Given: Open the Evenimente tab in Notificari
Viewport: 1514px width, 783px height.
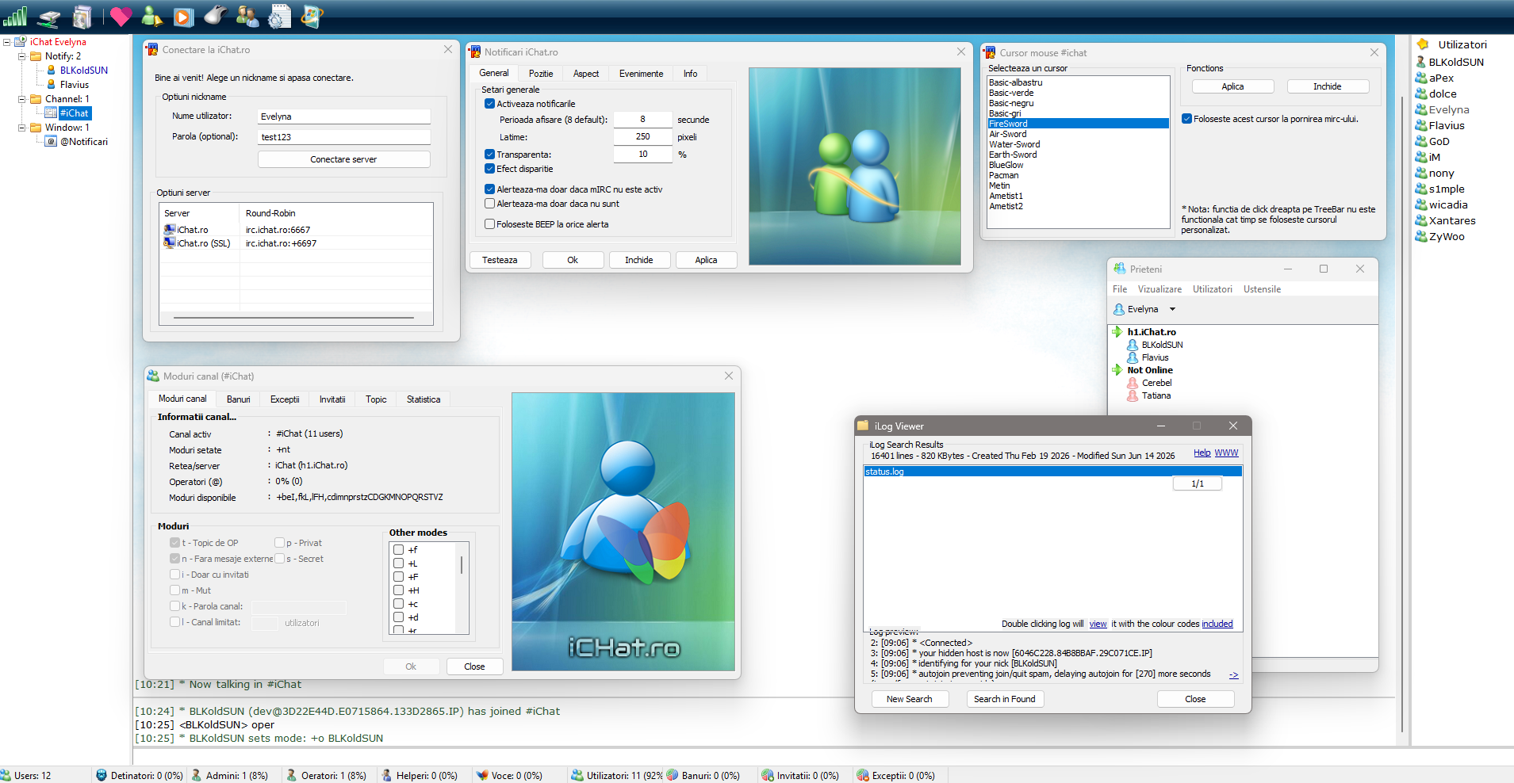Looking at the screenshot, I should click(x=641, y=74).
